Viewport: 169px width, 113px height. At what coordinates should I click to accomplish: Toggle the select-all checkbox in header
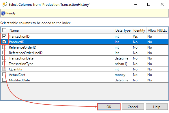4,30
